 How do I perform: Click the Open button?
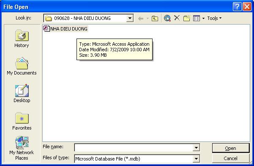point(231,148)
